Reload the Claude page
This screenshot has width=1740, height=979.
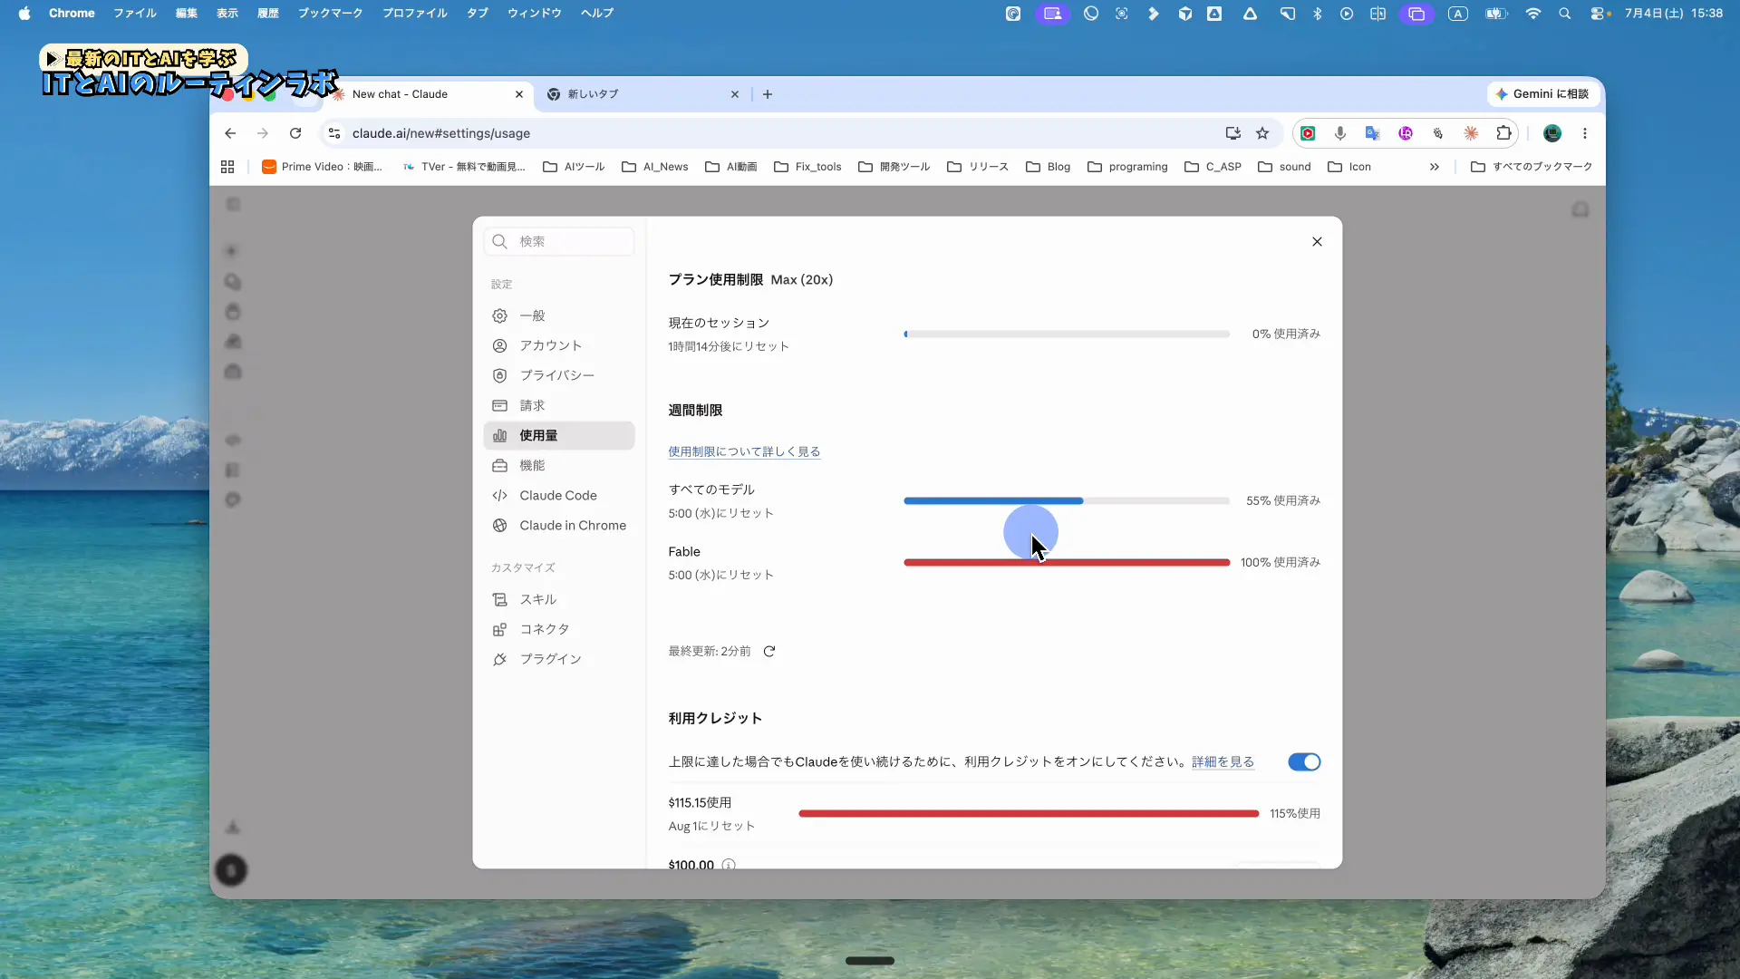[295, 133]
